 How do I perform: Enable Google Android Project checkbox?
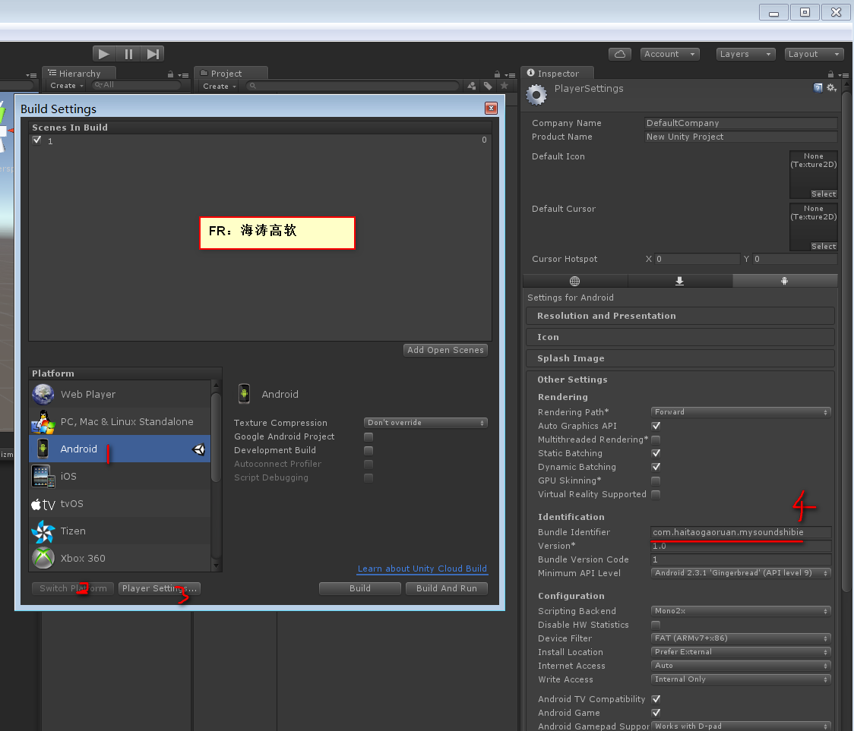click(368, 437)
